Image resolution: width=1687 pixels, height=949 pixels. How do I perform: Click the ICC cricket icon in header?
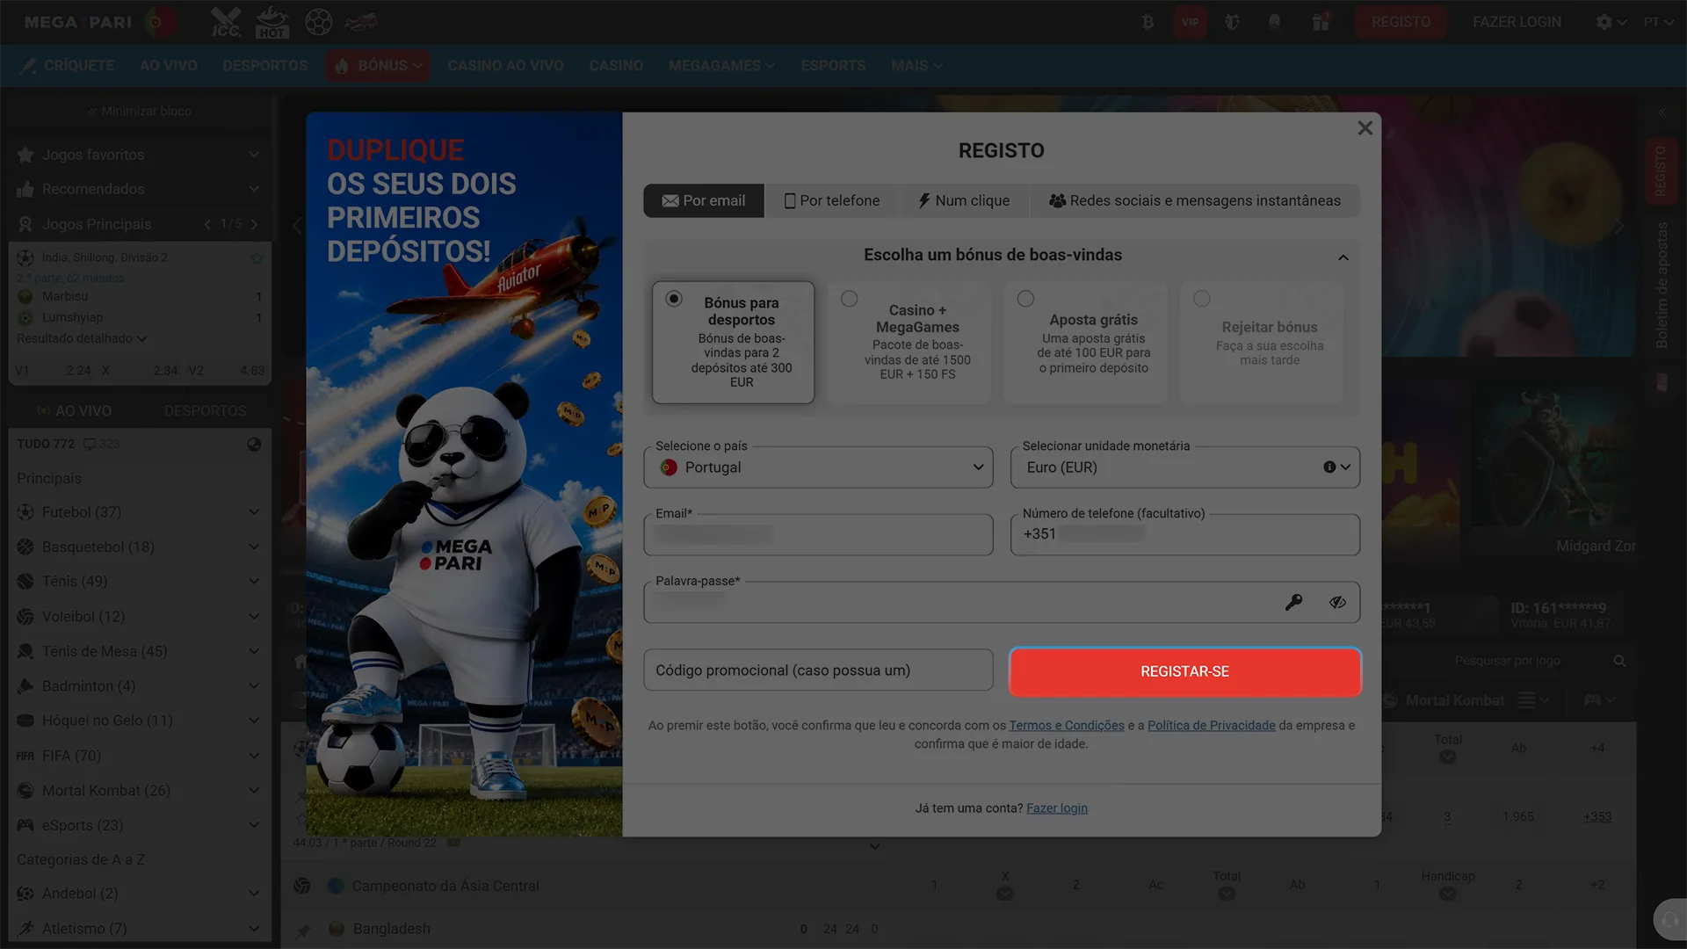[226, 22]
